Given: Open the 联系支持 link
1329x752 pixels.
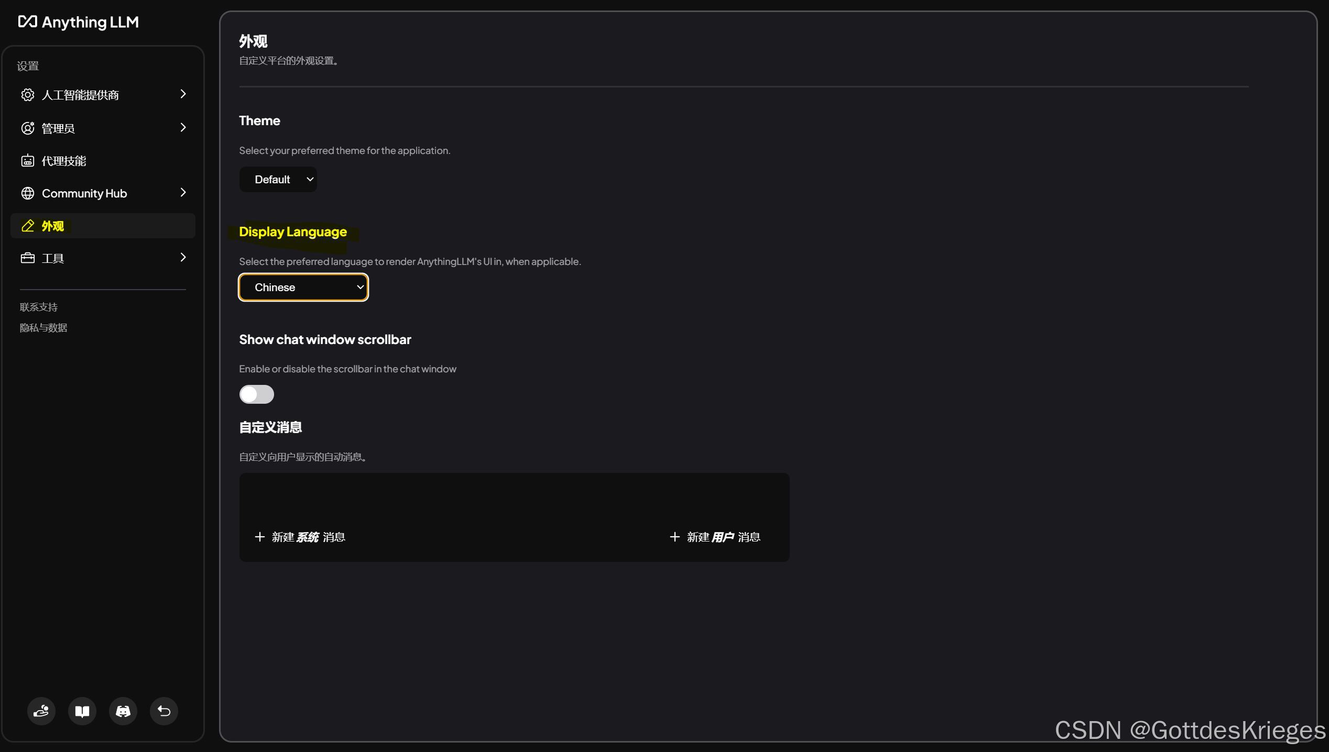Looking at the screenshot, I should pyautogui.click(x=39, y=307).
